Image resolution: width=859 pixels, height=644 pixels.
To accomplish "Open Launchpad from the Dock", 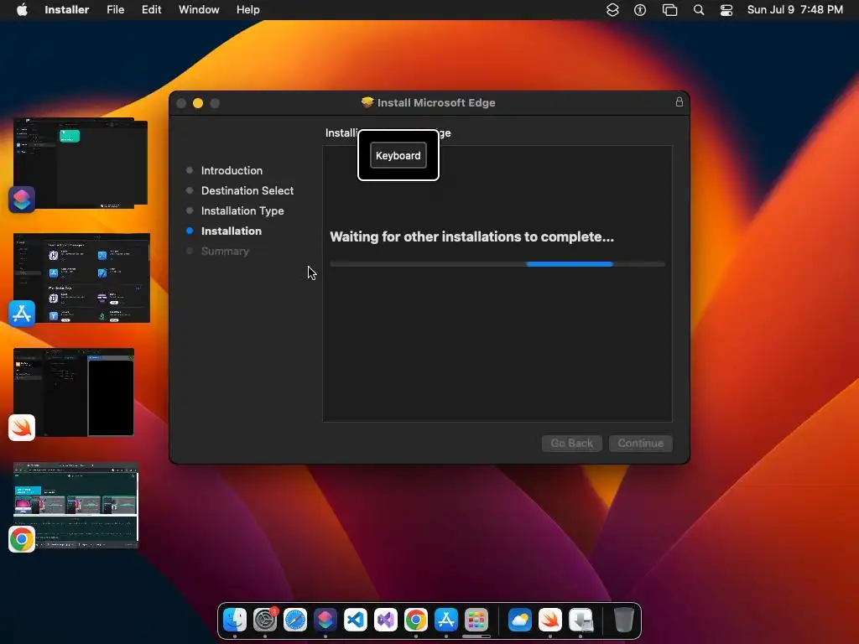I will [x=476, y=620].
